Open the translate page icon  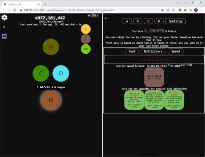click(x=162, y=10)
